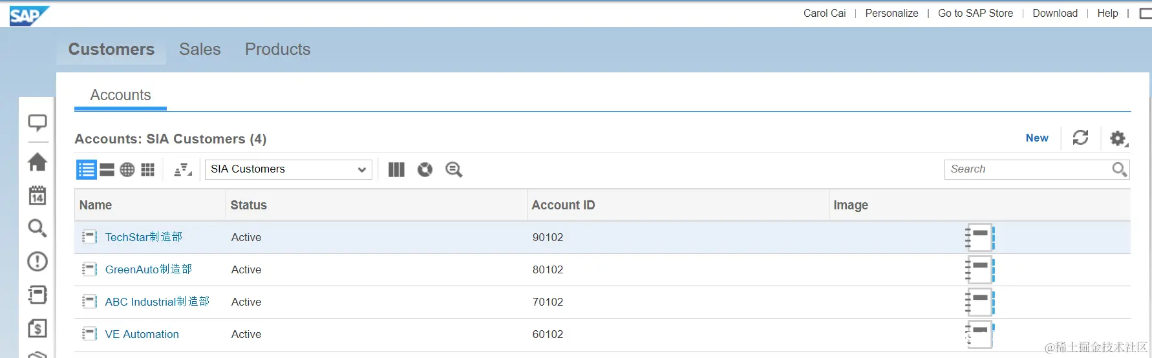Click Active status in TechStar row

[x=246, y=237]
